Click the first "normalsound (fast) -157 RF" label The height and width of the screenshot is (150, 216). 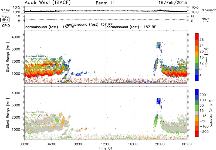[x=50, y=27]
